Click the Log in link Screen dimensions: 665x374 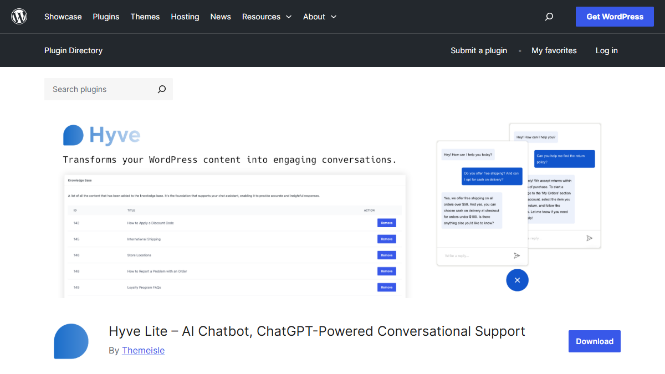[x=607, y=50]
